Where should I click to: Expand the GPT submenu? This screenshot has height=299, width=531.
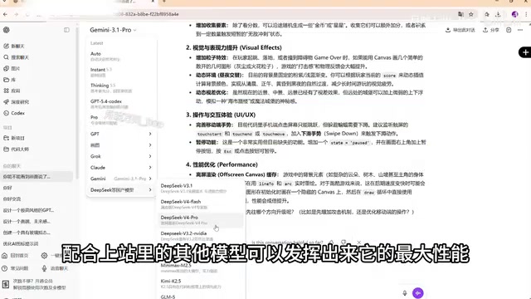121,134
